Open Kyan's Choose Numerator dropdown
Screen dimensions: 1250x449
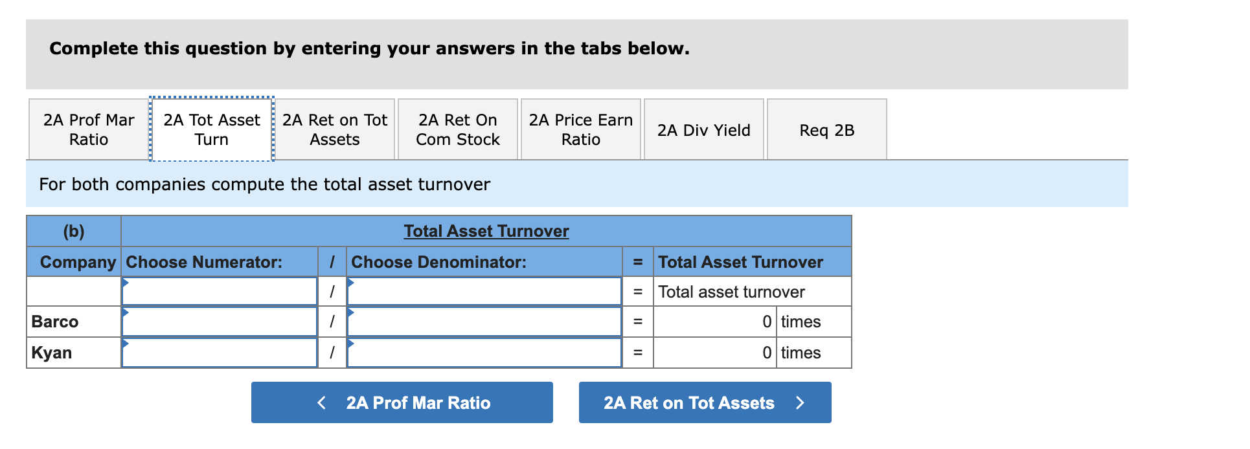tap(219, 352)
